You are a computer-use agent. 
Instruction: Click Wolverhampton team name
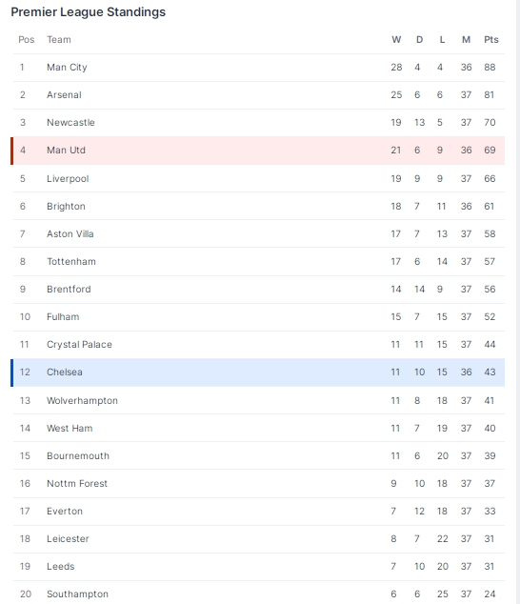pyautogui.click(x=82, y=401)
